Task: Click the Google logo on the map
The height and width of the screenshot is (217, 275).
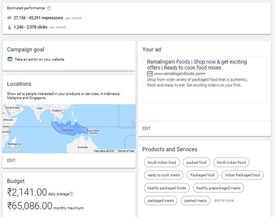Action: (13, 149)
